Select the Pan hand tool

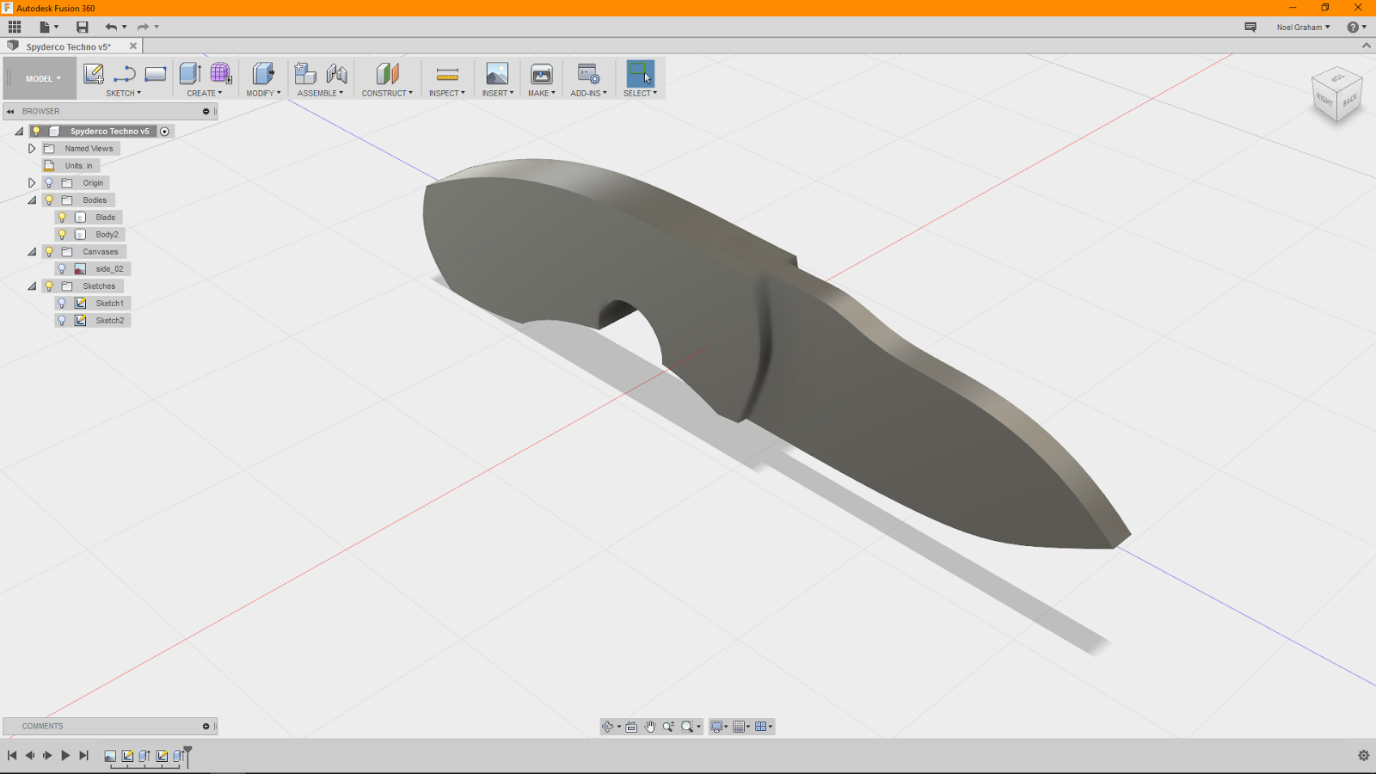click(x=650, y=727)
